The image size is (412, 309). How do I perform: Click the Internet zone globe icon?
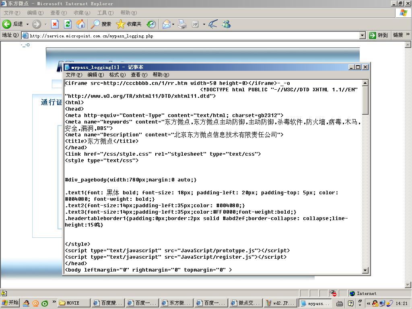352,293
